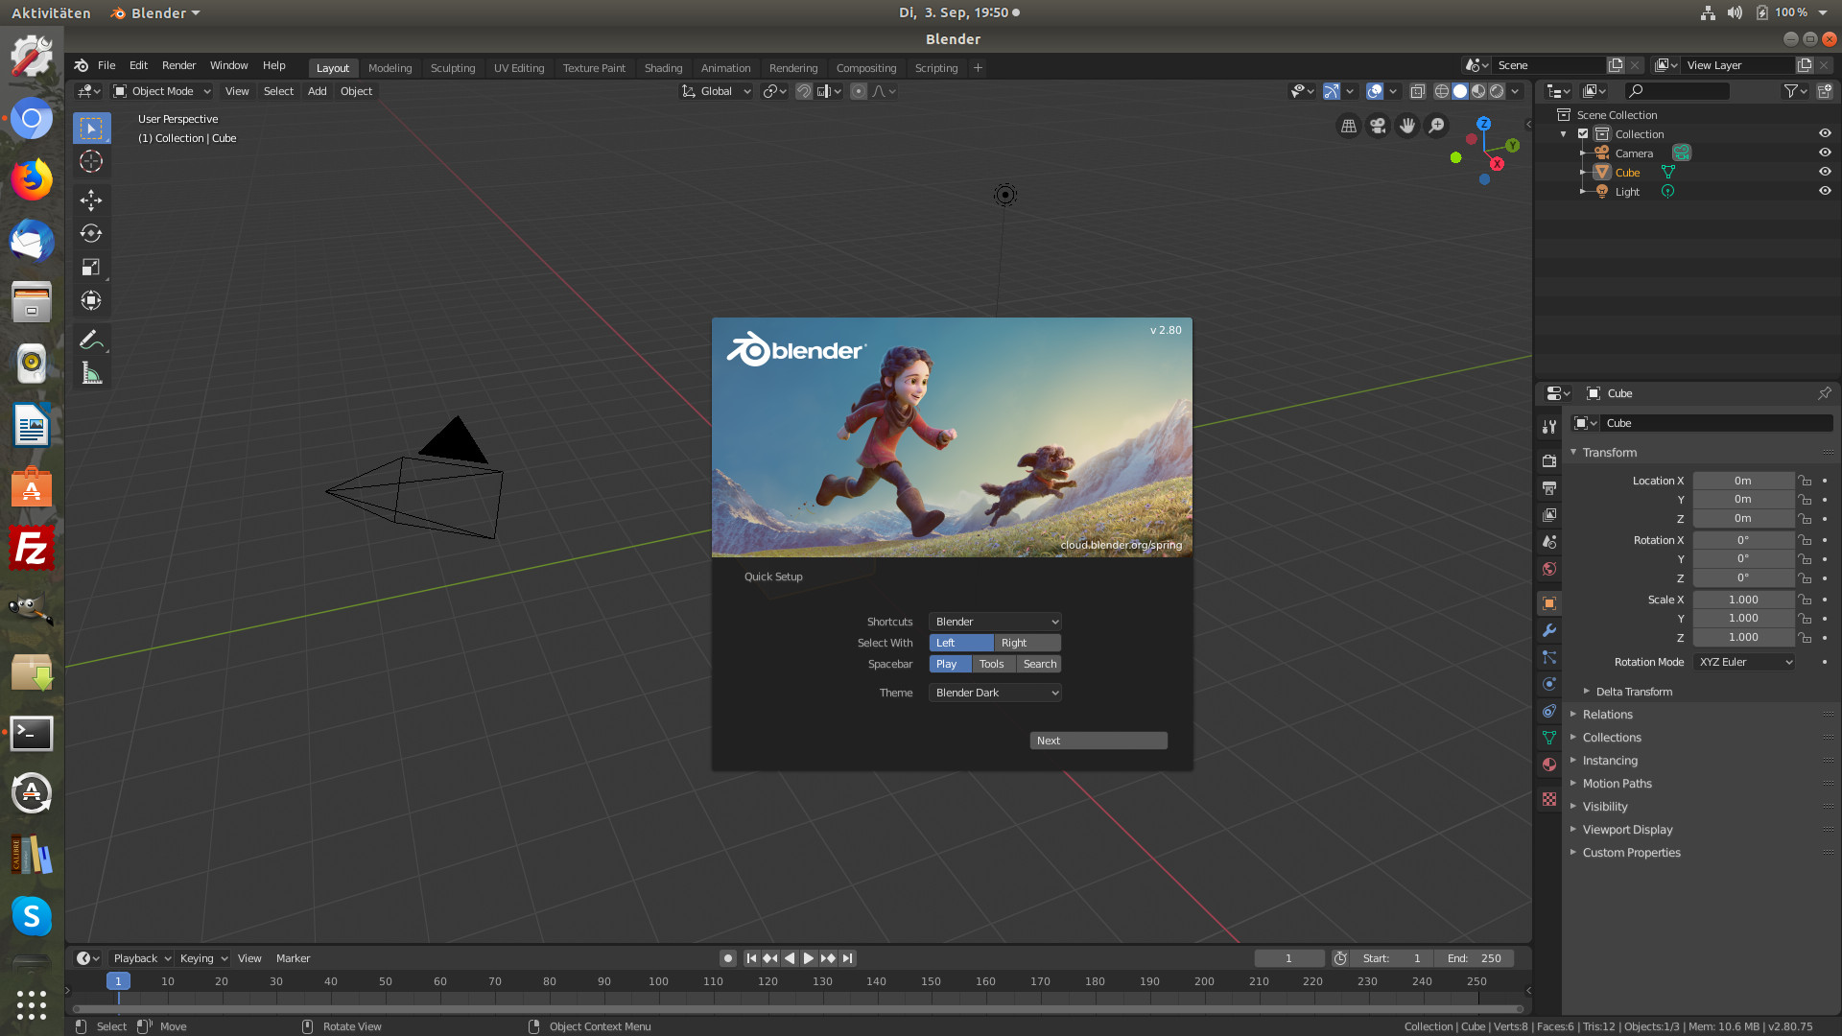
Task: Click the timeline End frame field
Action: (x=1475, y=958)
